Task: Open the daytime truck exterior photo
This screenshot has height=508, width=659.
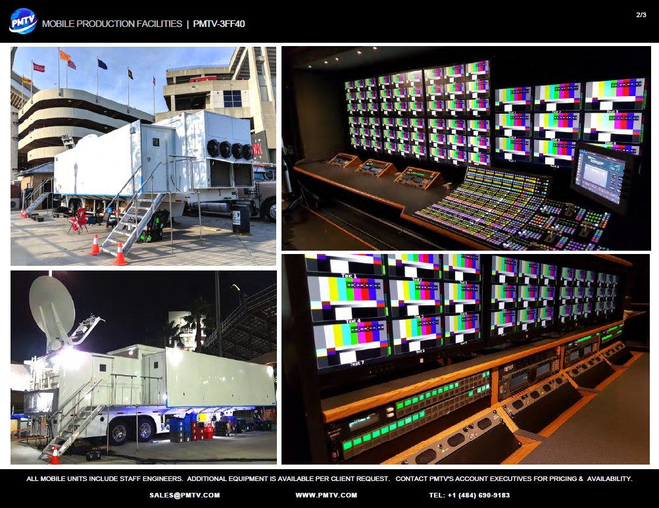Action: tap(143, 156)
